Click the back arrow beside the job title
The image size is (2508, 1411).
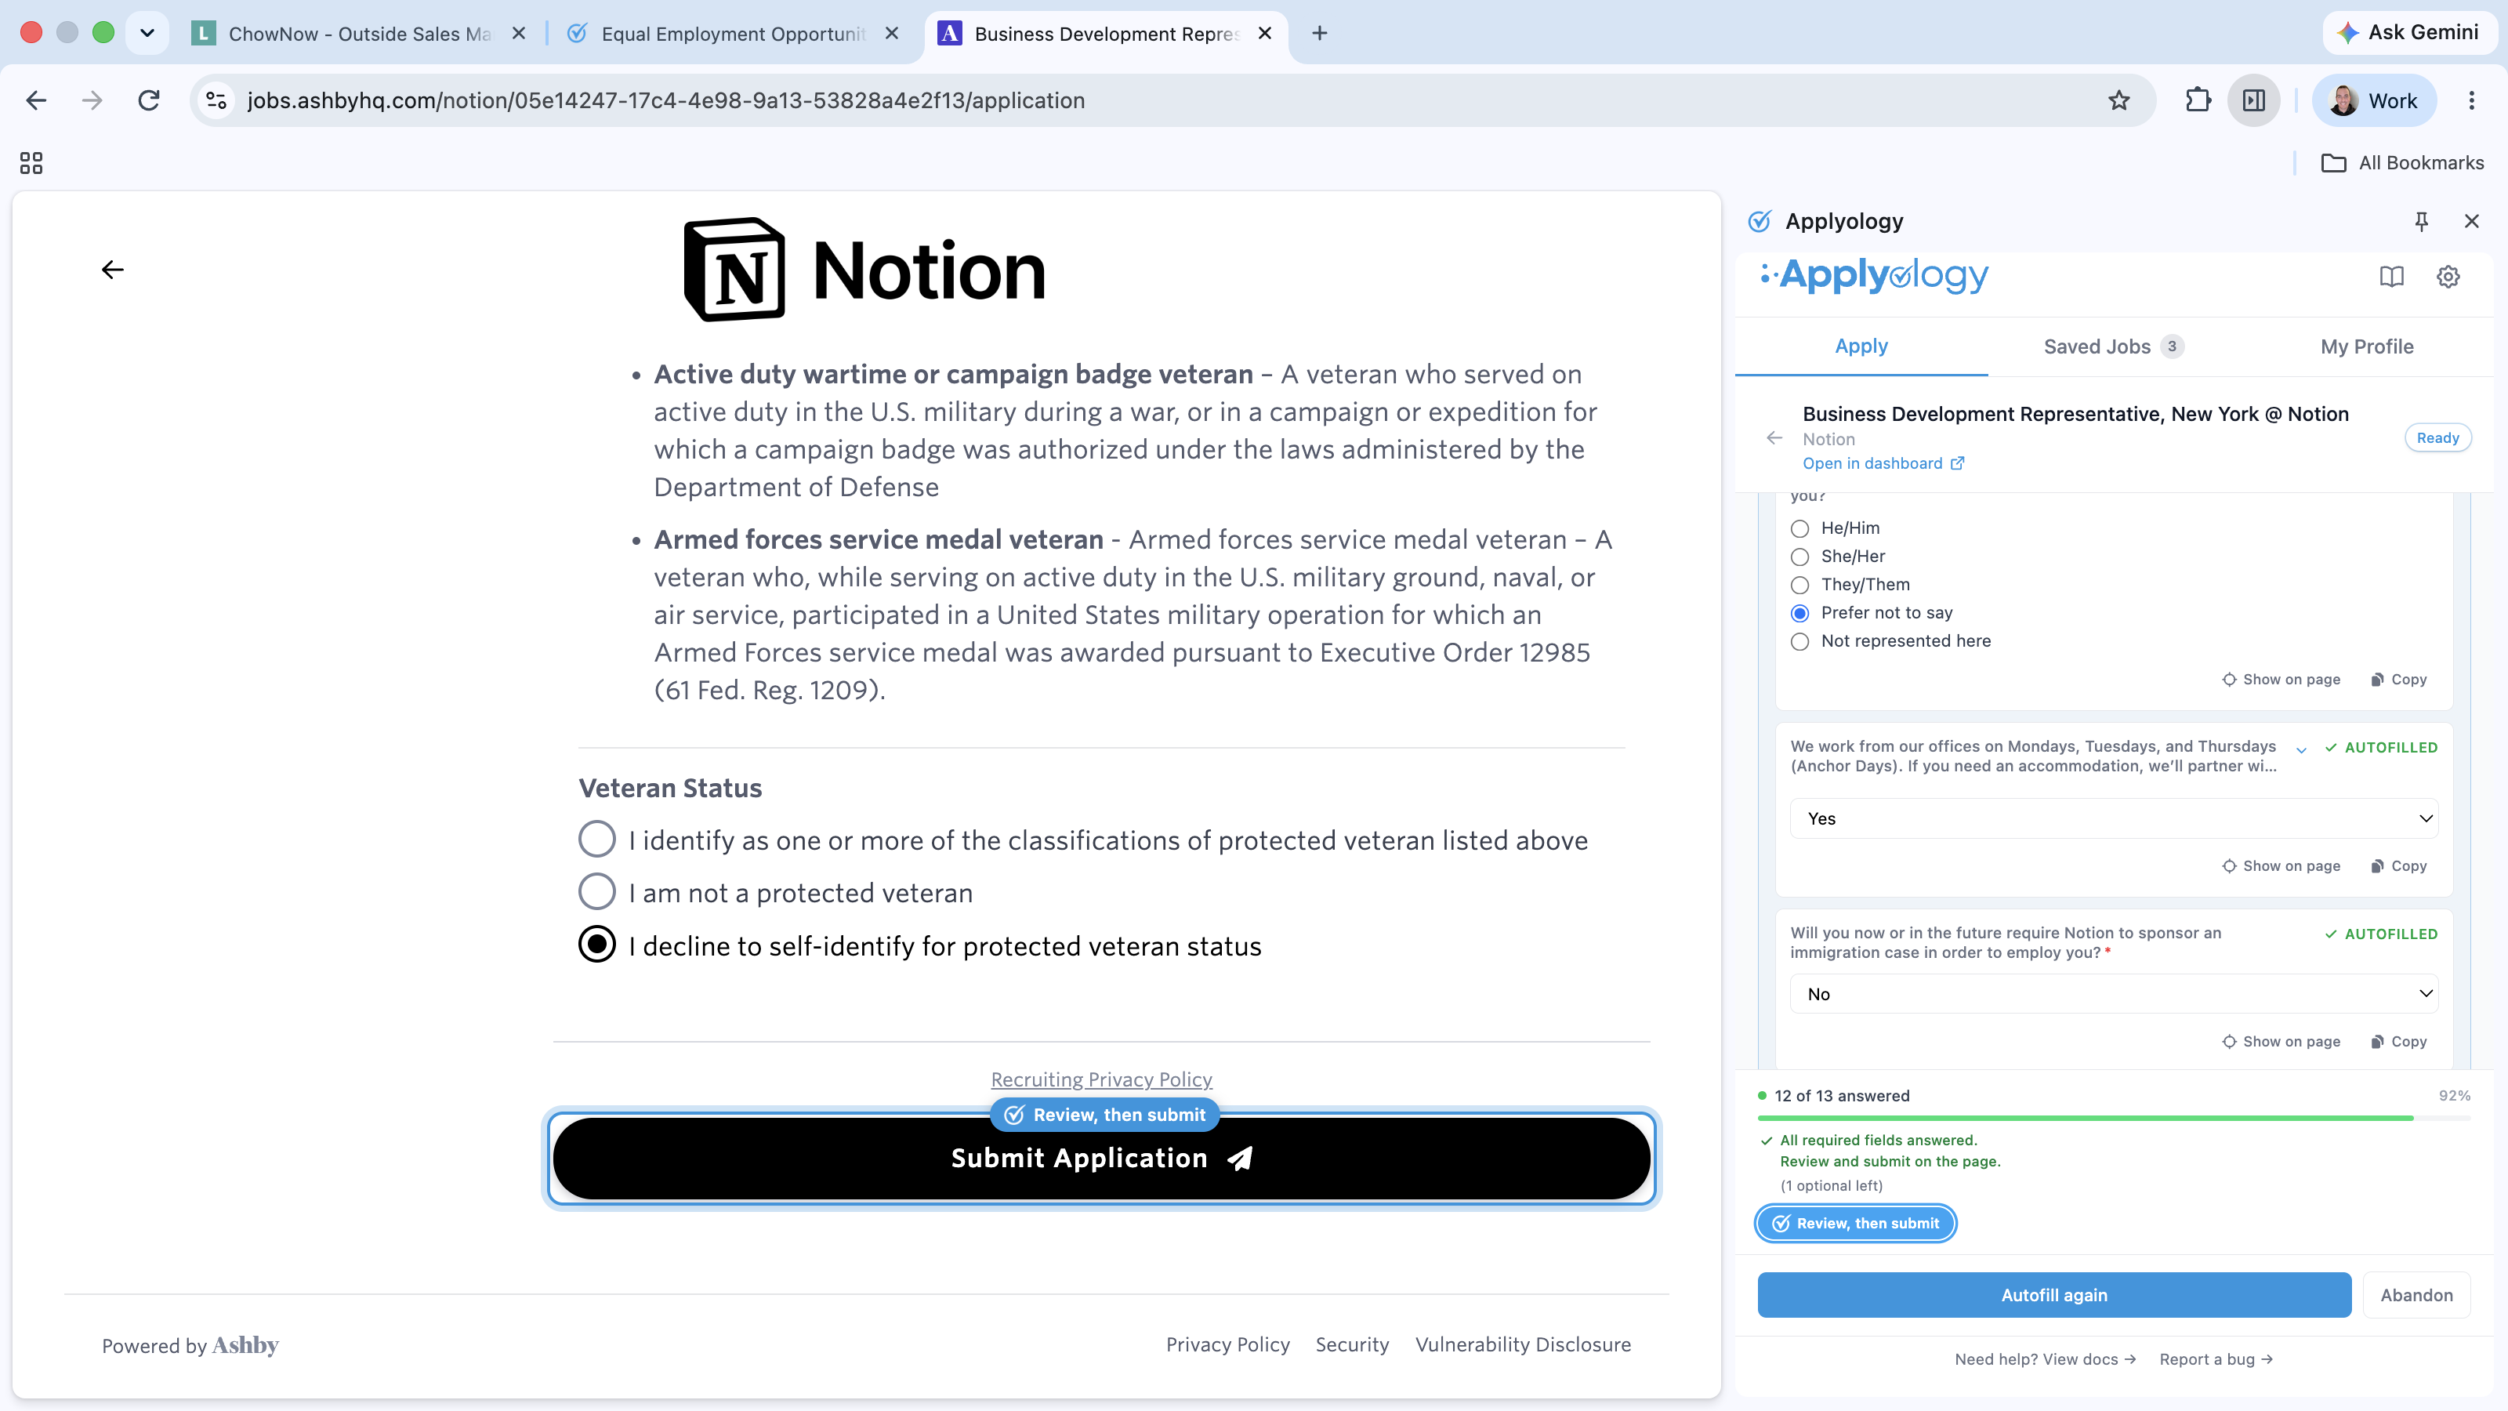[x=1774, y=438]
